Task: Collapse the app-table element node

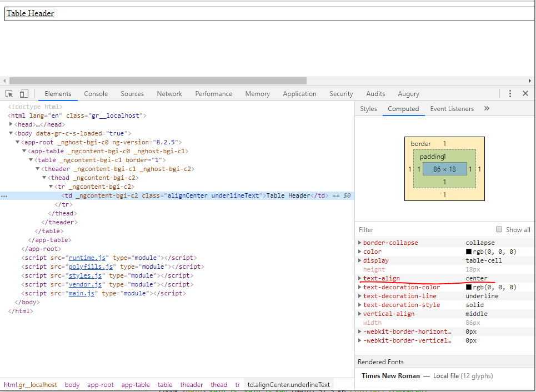Action: pos(24,150)
